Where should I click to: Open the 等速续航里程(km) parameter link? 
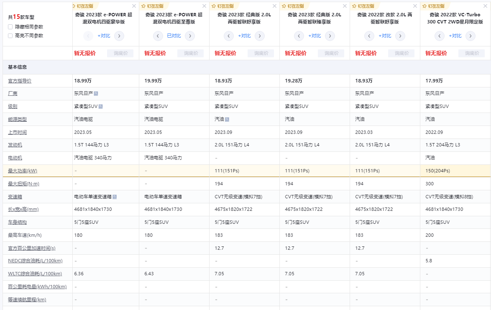pos(27,300)
